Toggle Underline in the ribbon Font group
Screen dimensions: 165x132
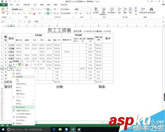[x=18, y=13]
